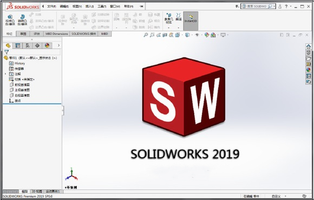Select the 传感器 (Sensors) tree item
This screenshot has width=314, height=200.
17,69
